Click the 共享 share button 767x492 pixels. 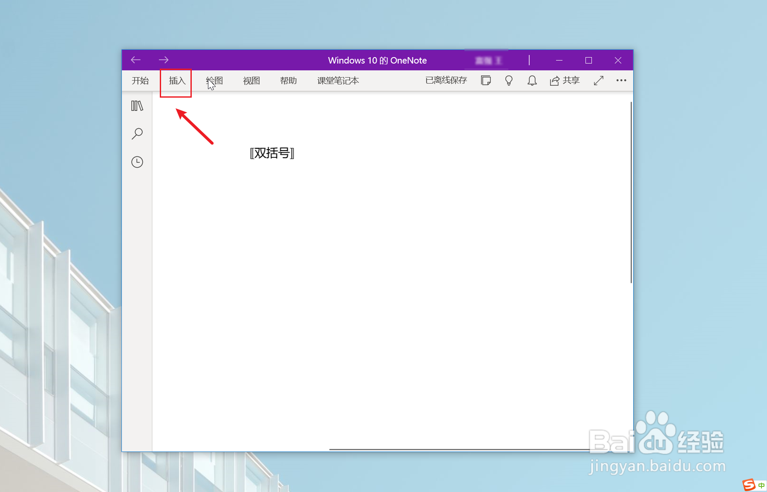point(565,81)
